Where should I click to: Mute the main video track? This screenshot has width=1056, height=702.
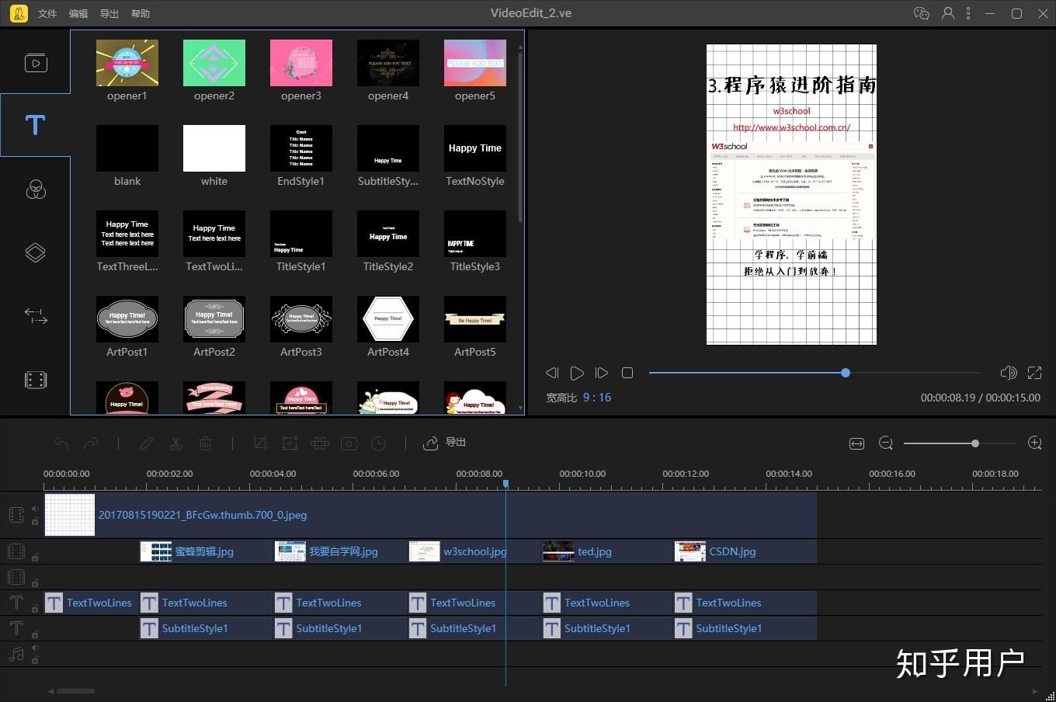(35, 509)
